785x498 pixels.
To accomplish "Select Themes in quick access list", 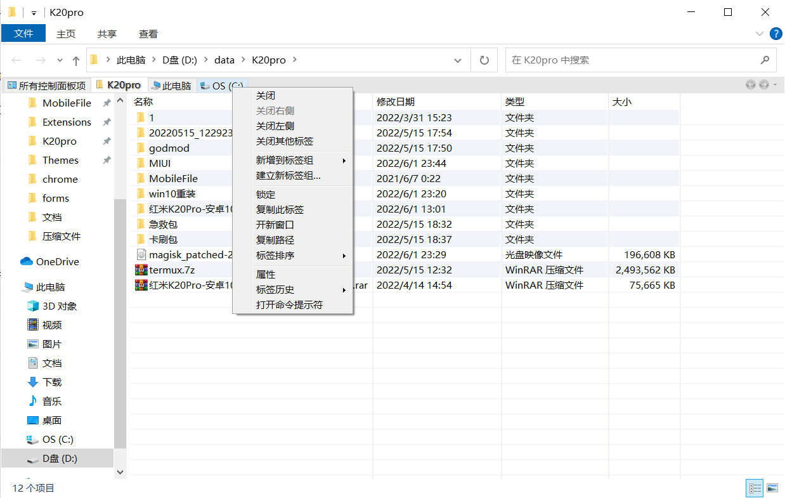I will 60,160.
